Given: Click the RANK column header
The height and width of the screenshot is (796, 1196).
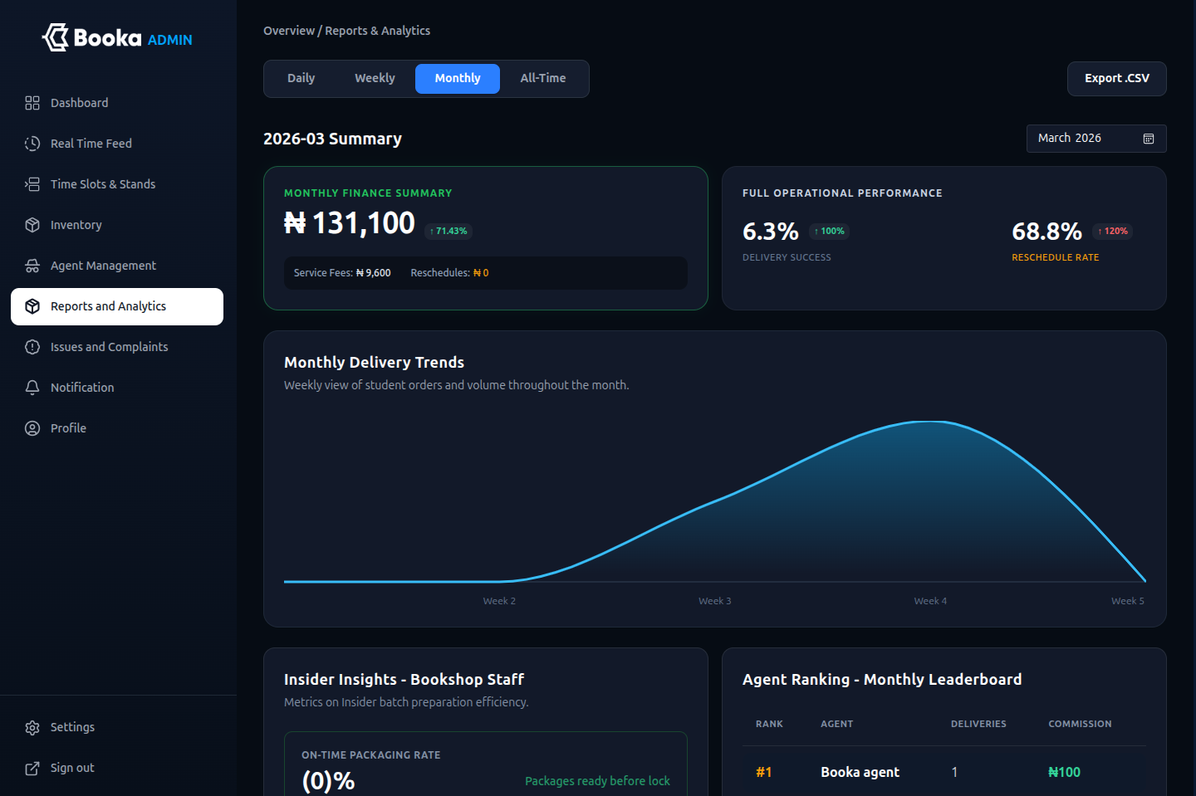Looking at the screenshot, I should (x=769, y=725).
